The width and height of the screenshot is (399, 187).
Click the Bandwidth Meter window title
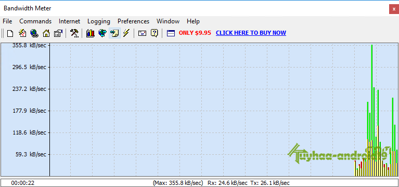[x=28, y=8]
